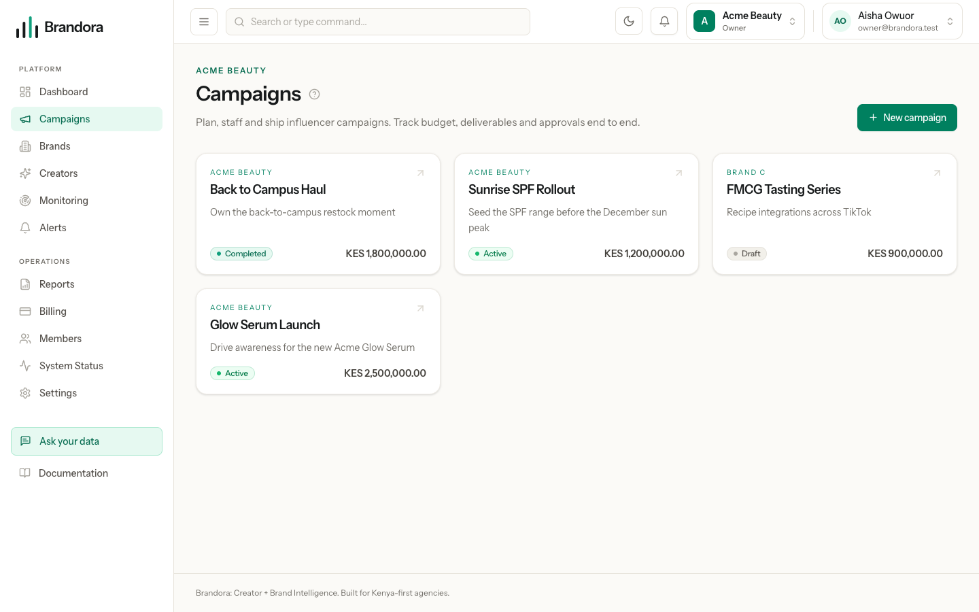Click the Ask your data button
Image resolution: width=979 pixels, height=612 pixels.
pos(86,441)
